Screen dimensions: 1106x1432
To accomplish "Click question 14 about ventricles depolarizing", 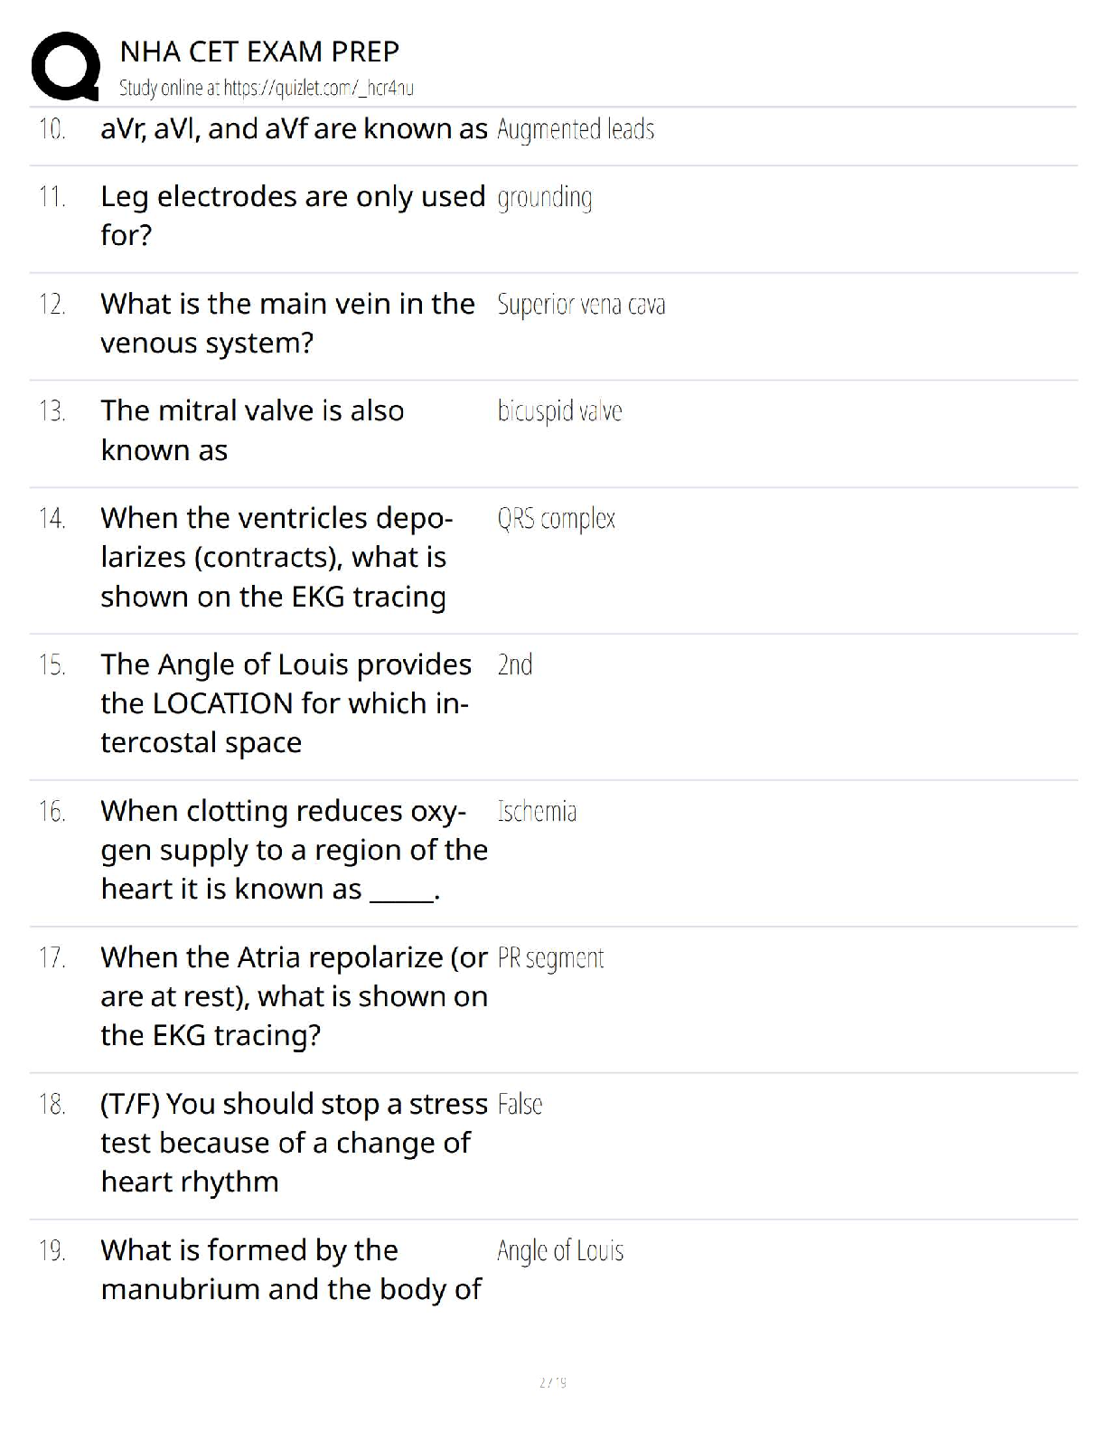I will coord(276,557).
